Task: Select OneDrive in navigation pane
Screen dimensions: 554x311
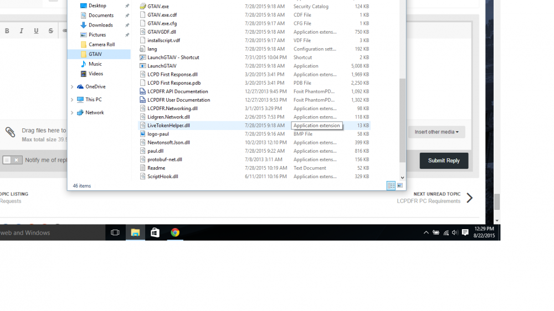Action: point(95,86)
